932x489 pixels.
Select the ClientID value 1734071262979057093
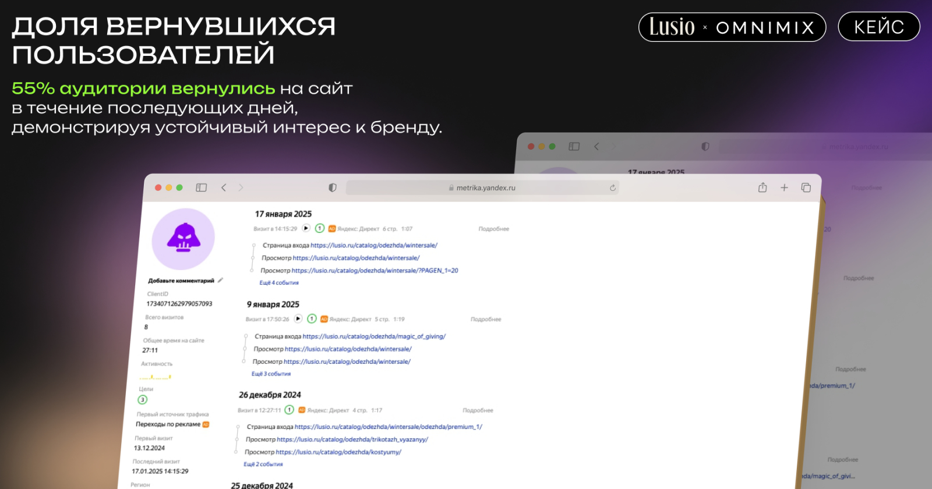(179, 304)
